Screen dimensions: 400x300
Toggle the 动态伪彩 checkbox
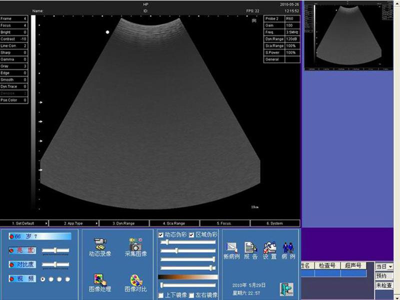[x=161, y=235]
